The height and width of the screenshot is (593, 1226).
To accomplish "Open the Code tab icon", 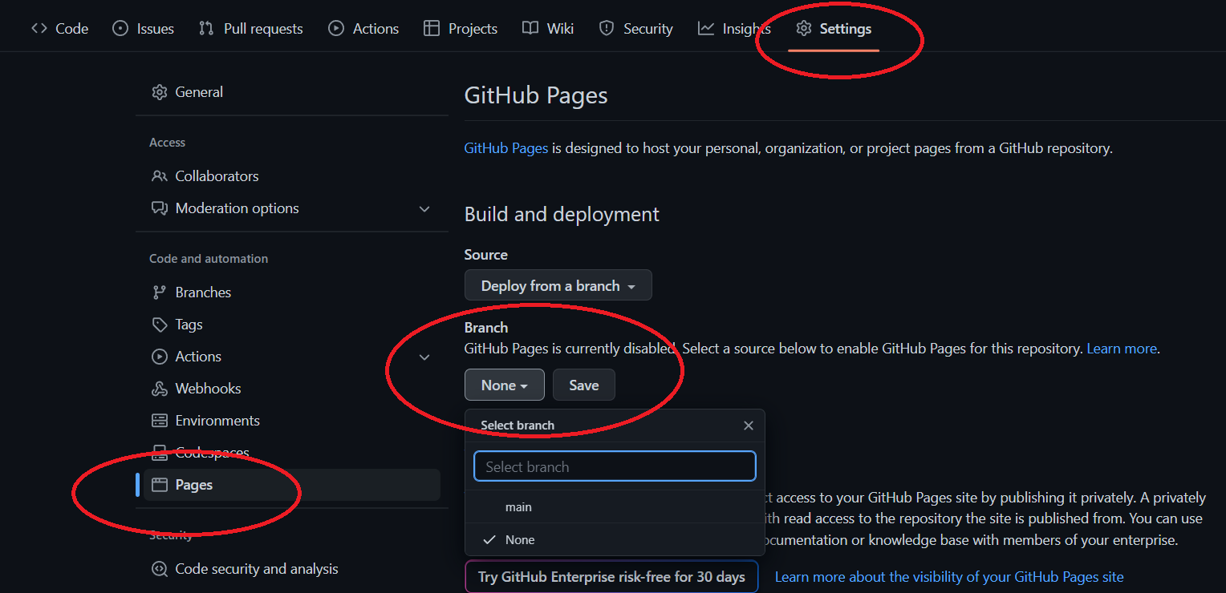I will (x=38, y=28).
